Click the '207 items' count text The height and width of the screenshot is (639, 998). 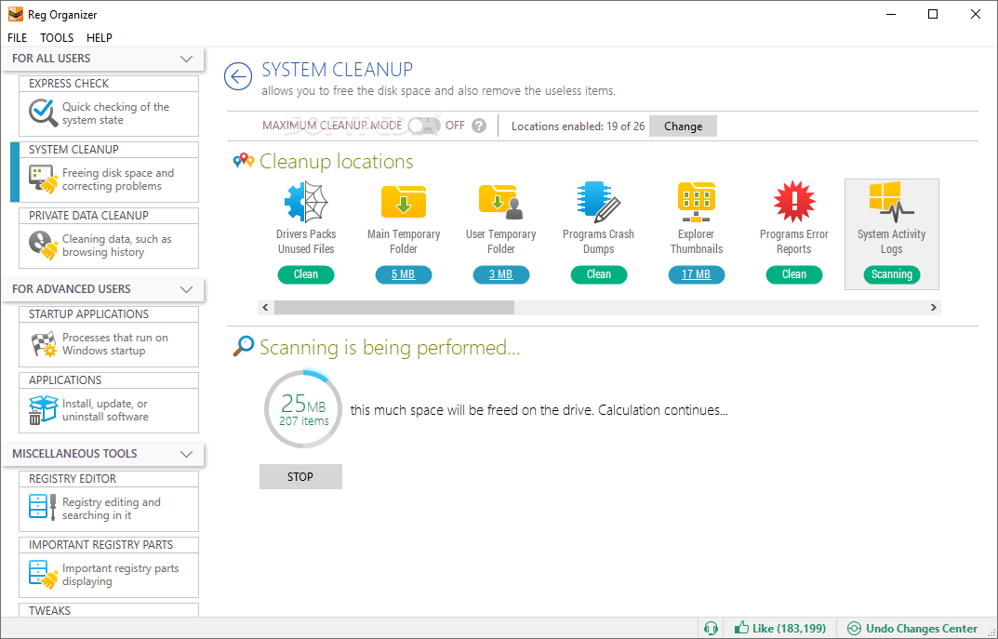(303, 420)
